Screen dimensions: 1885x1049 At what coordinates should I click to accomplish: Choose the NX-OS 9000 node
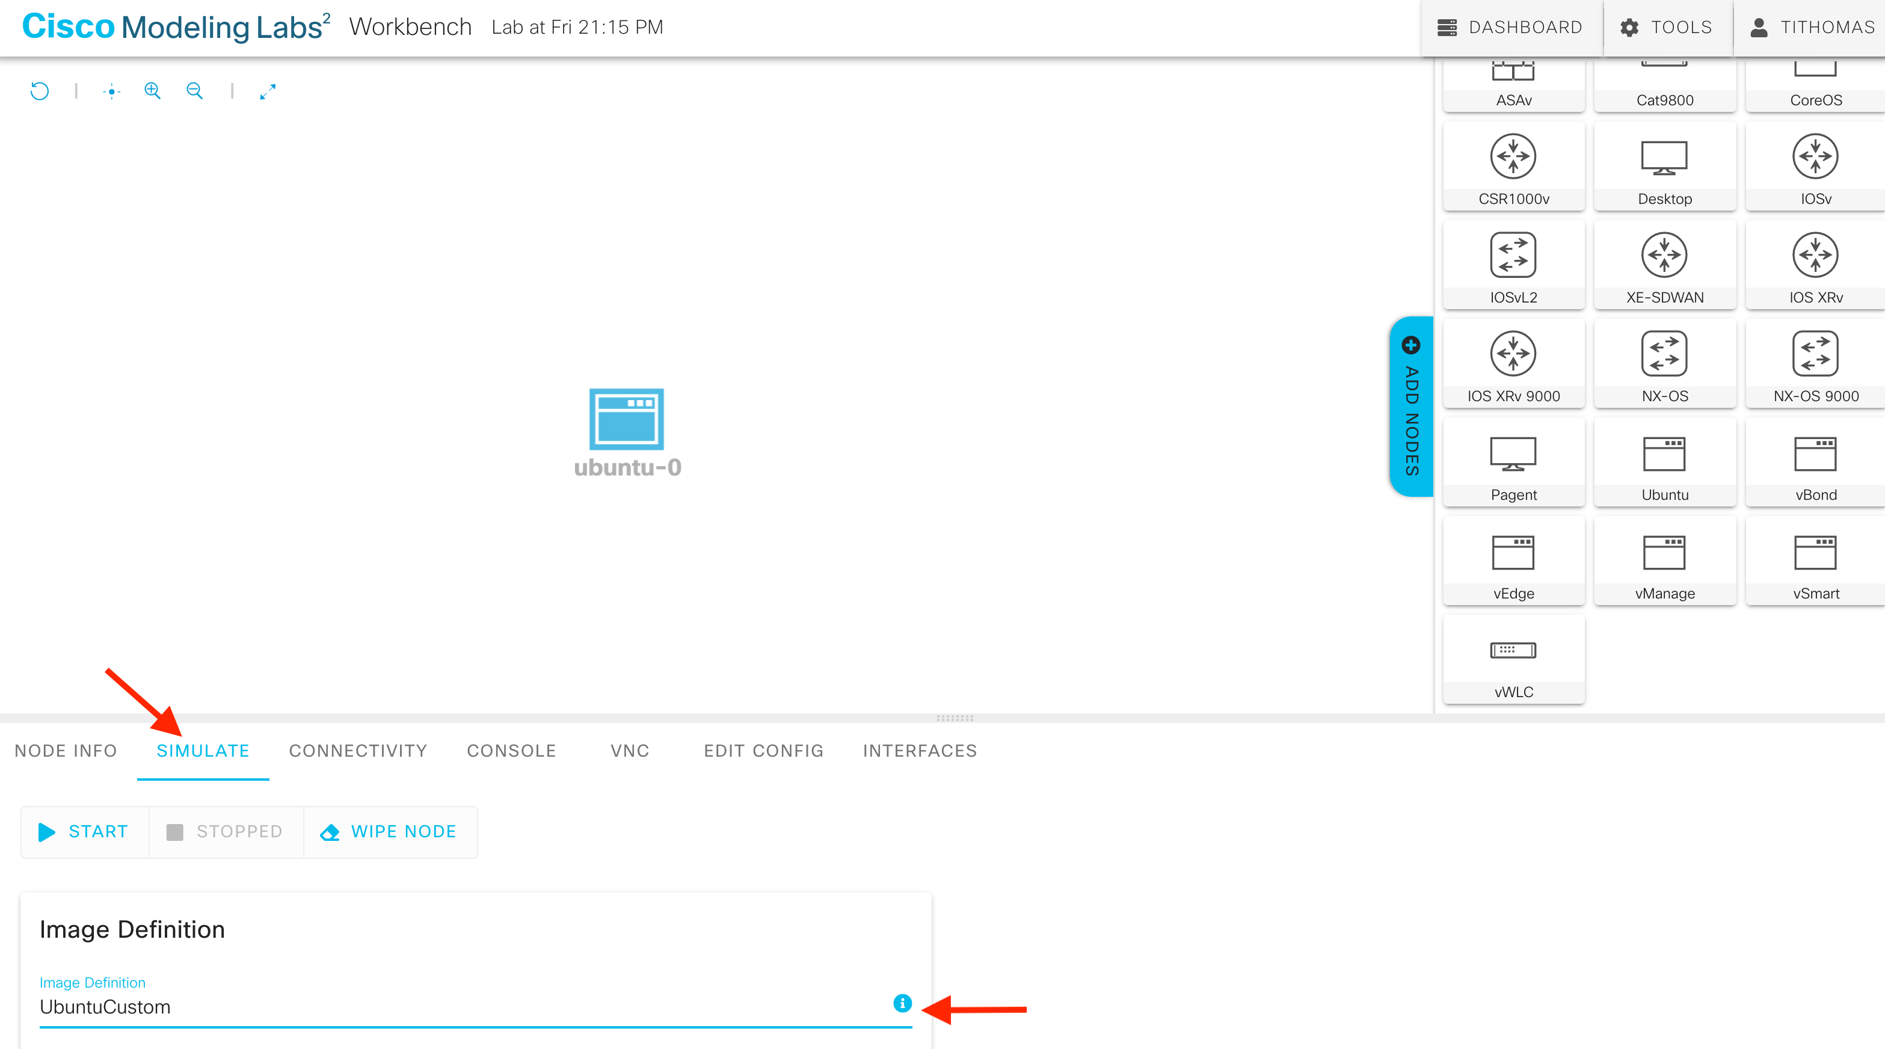pos(1815,364)
